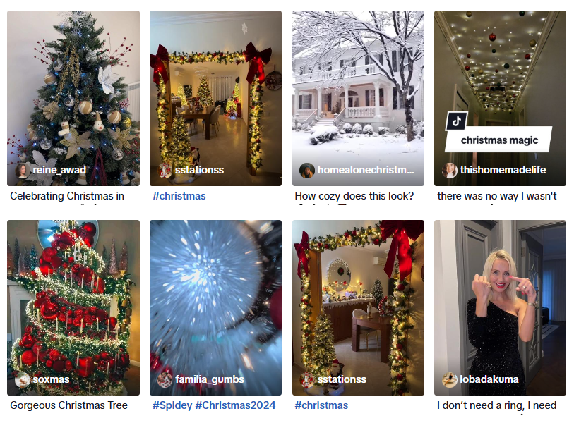Click reine_awad's profile avatar icon

[23, 171]
